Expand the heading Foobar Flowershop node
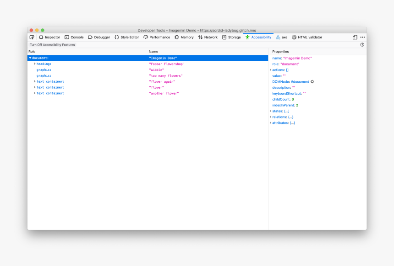 35,64
